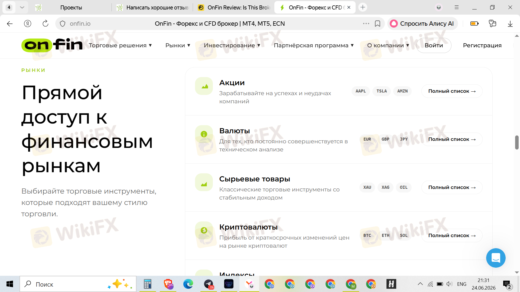Open address bar more options
Screen dimensions: 520x292
pos(366,24)
